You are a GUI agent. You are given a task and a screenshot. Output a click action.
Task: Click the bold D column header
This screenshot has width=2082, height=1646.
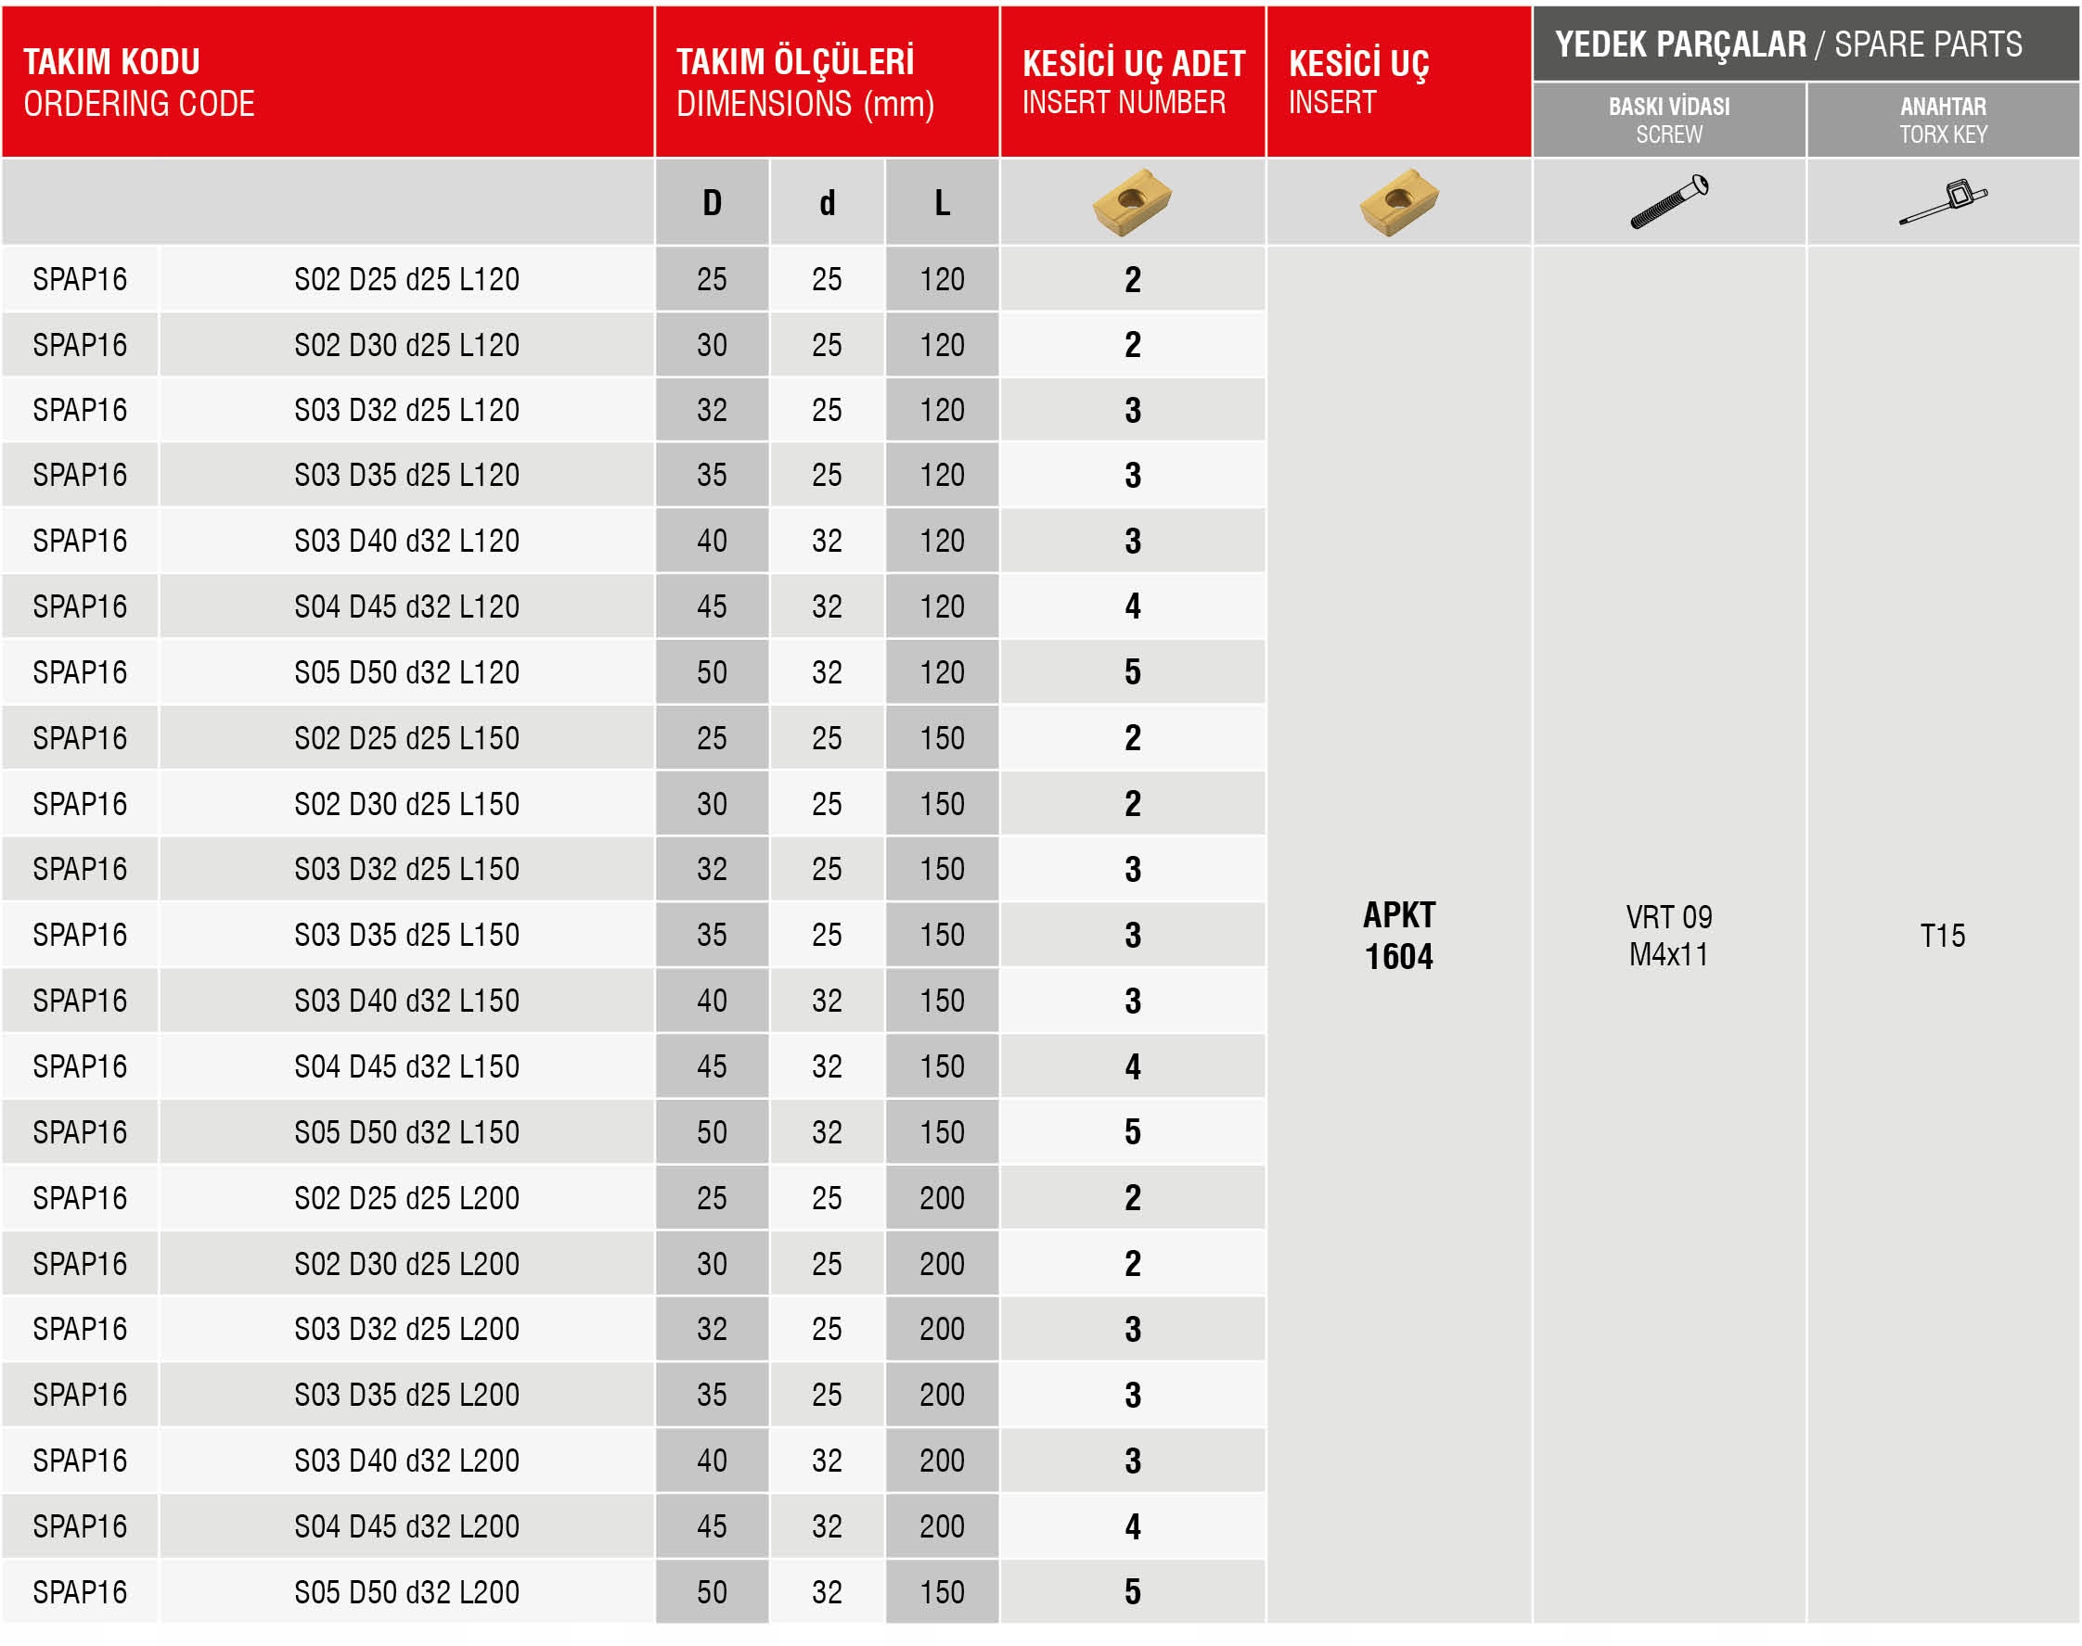pyautogui.click(x=712, y=202)
